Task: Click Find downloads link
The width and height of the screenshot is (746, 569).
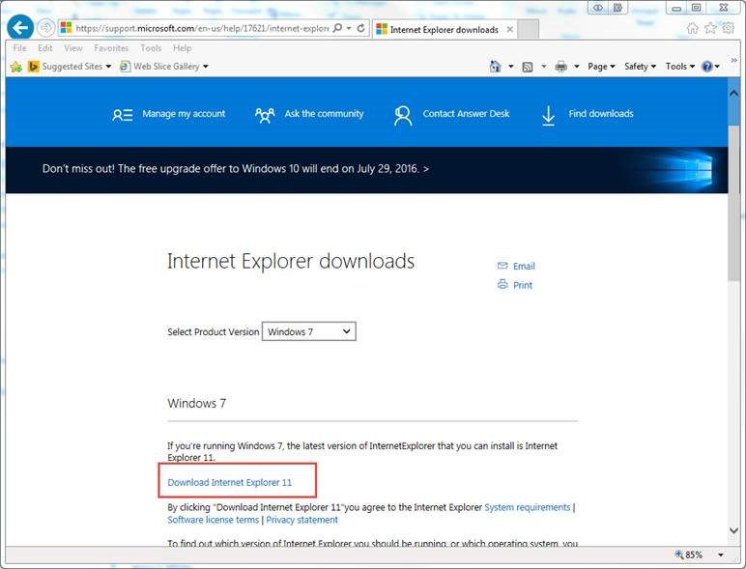Action: [601, 114]
